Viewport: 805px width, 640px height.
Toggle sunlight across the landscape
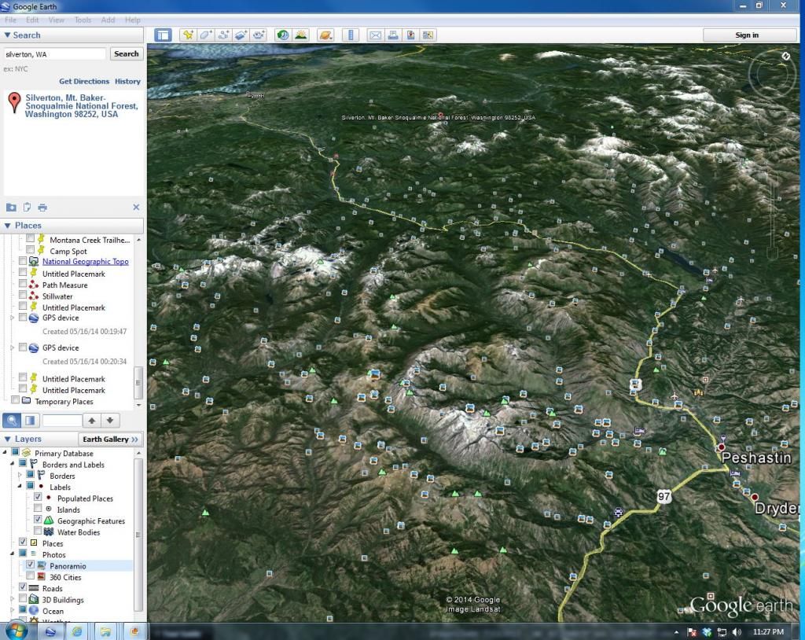click(x=300, y=35)
